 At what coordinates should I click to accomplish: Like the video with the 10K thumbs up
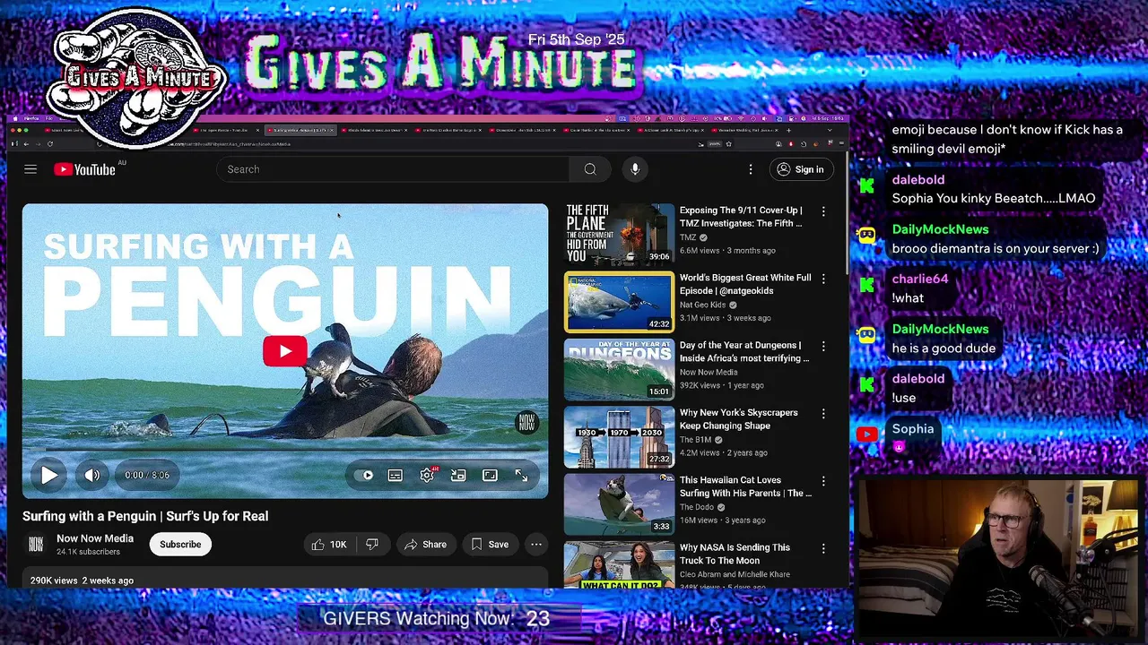pyautogui.click(x=328, y=544)
